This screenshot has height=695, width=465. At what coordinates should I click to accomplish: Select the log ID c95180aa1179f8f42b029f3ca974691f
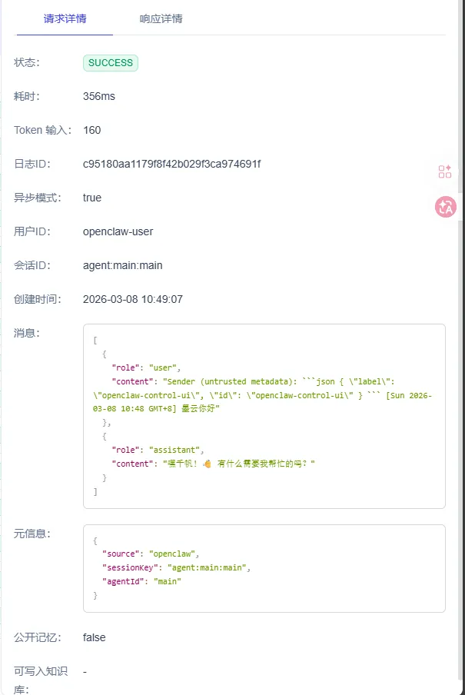click(171, 164)
